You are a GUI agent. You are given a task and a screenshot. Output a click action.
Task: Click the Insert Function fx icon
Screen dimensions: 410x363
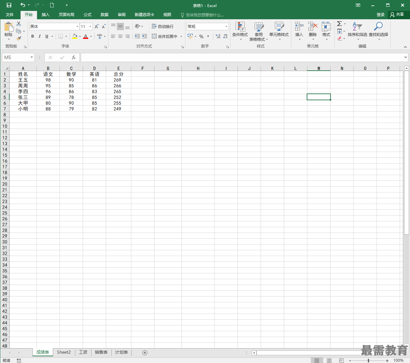click(74, 58)
